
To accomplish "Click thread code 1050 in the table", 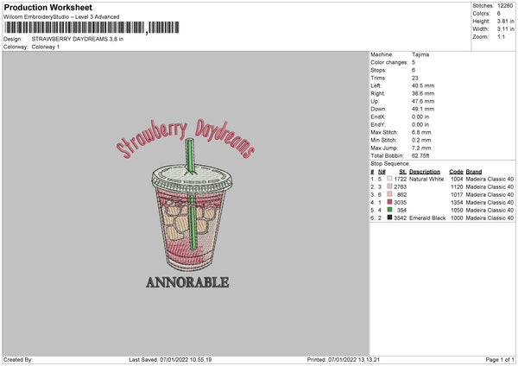I will (x=457, y=210).
